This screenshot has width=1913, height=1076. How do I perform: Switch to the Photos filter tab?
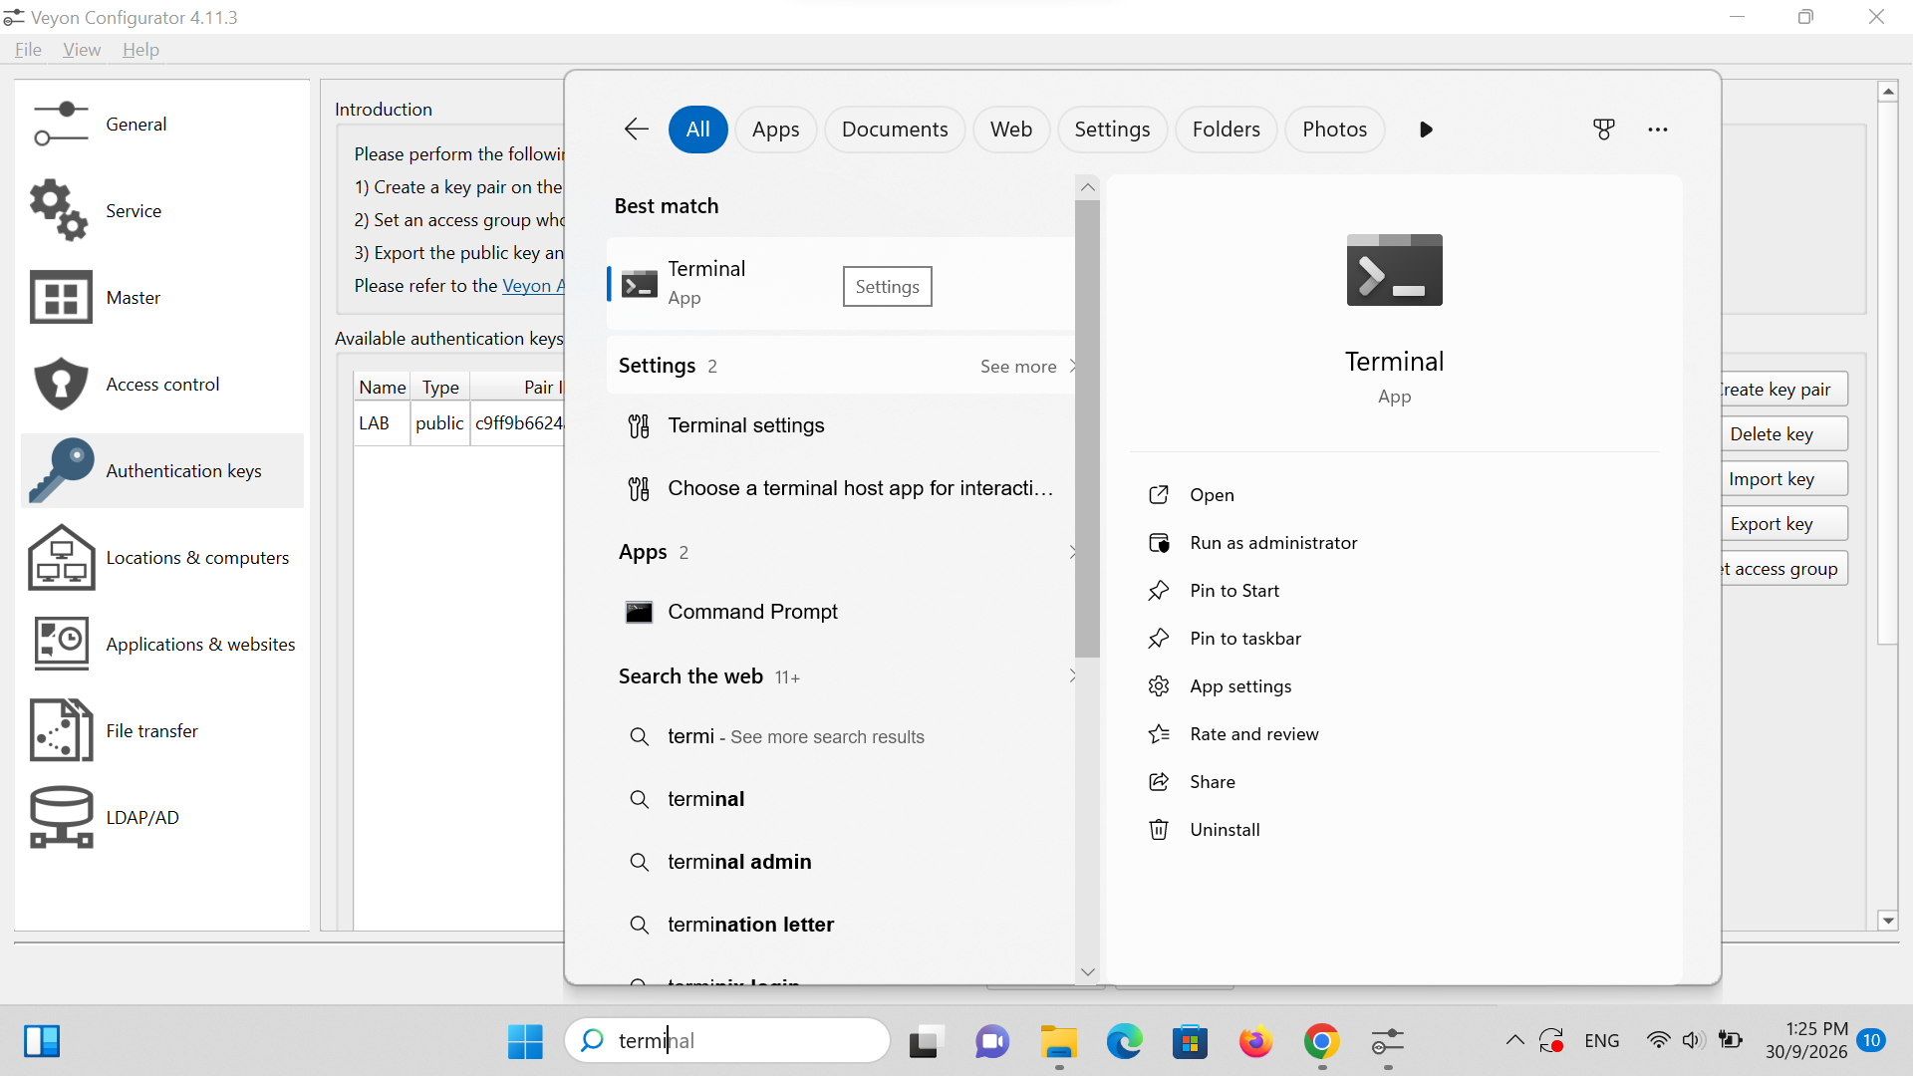1334,129
